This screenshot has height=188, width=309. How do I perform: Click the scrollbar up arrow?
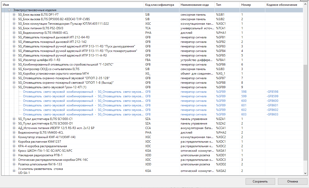305,4
